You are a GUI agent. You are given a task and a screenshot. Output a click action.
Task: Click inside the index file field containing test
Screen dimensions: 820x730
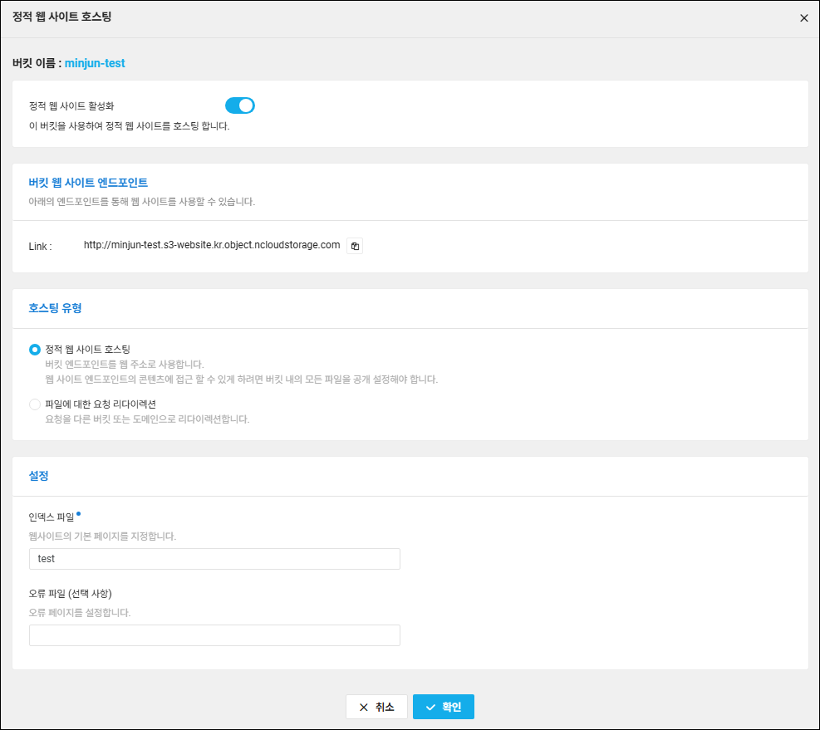point(214,558)
